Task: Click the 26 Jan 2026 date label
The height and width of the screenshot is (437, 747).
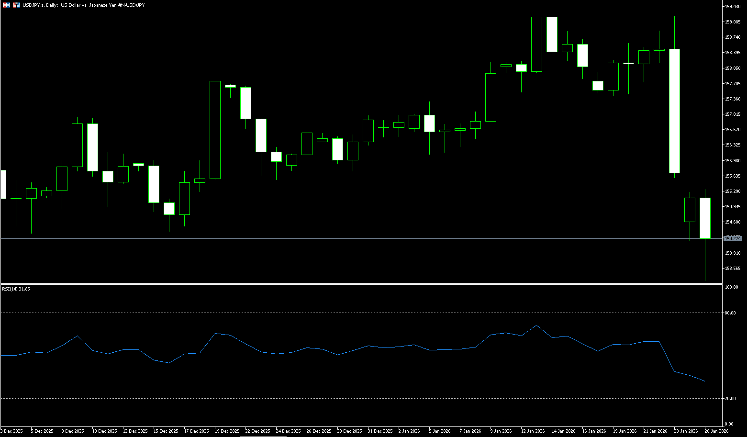Action: pyautogui.click(x=716, y=431)
